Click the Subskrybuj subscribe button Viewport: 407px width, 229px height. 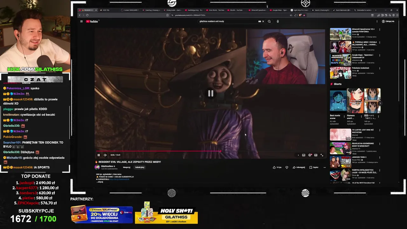pos(140,167)
